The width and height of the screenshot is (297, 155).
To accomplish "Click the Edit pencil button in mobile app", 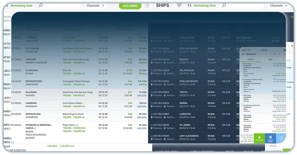I will (x=281, y=138).
